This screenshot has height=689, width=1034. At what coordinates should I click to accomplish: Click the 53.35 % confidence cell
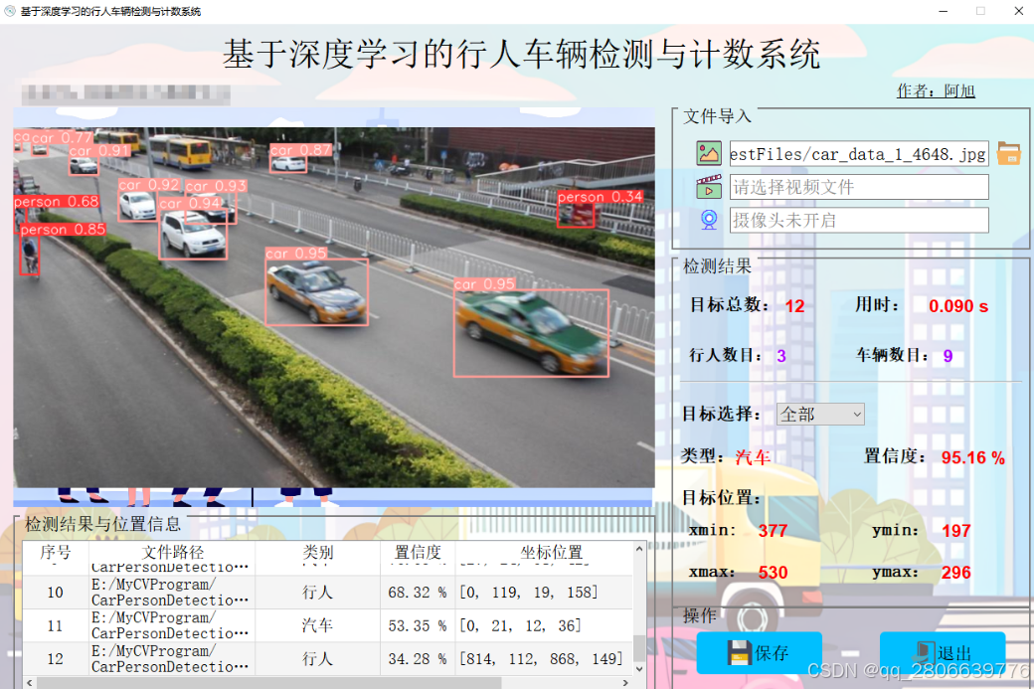418,625
